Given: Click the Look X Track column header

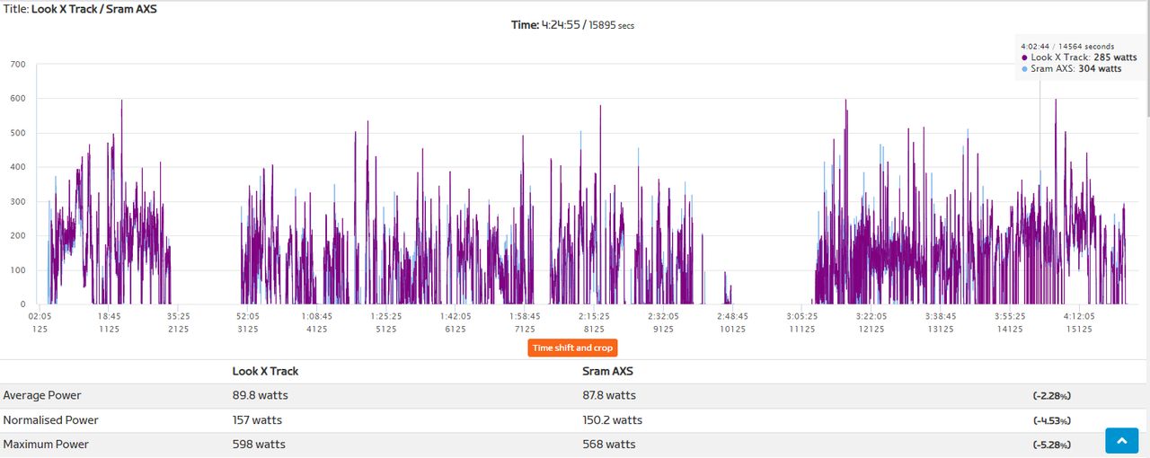Looking at the screenshot, I should point(265,371).
